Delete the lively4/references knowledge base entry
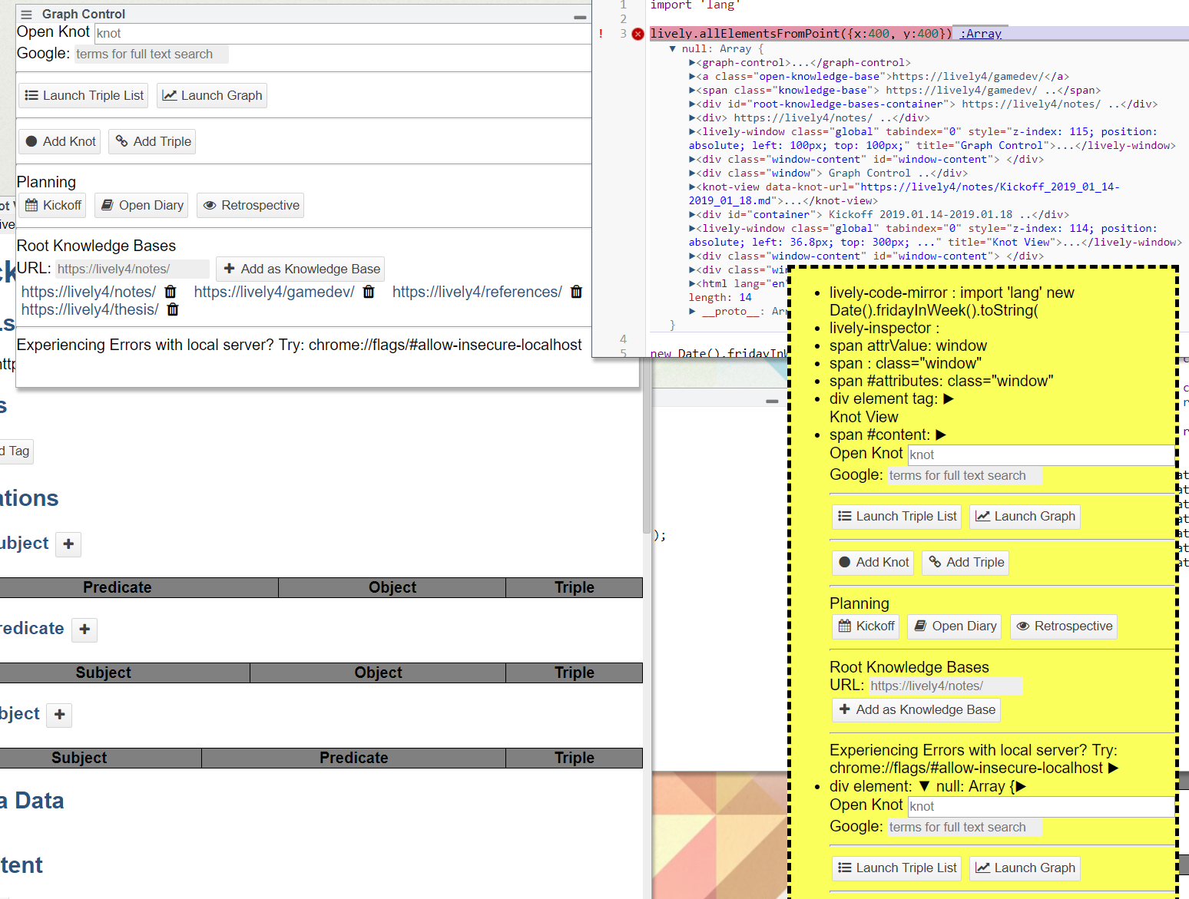 point(576,292)
